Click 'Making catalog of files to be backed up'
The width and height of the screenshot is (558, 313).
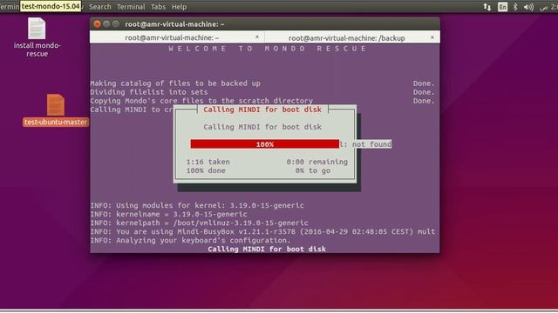point(175,83)
